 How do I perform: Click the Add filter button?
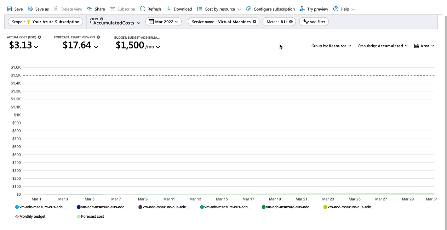[314, 22]
